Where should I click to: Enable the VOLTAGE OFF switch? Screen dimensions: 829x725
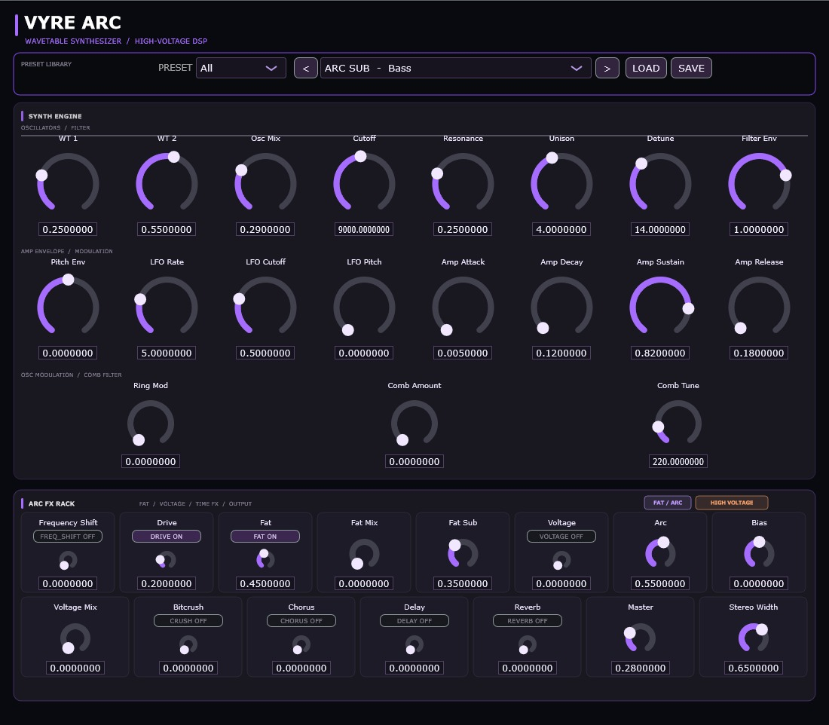(561, 537)
